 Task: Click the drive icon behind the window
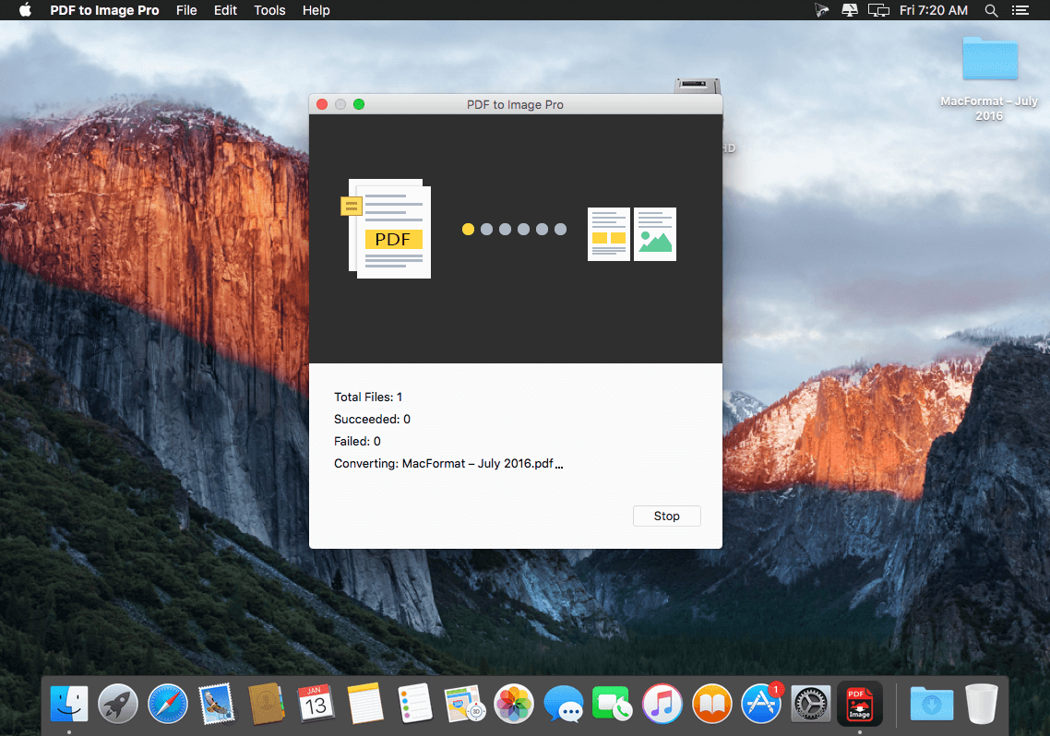coord(697,86)
